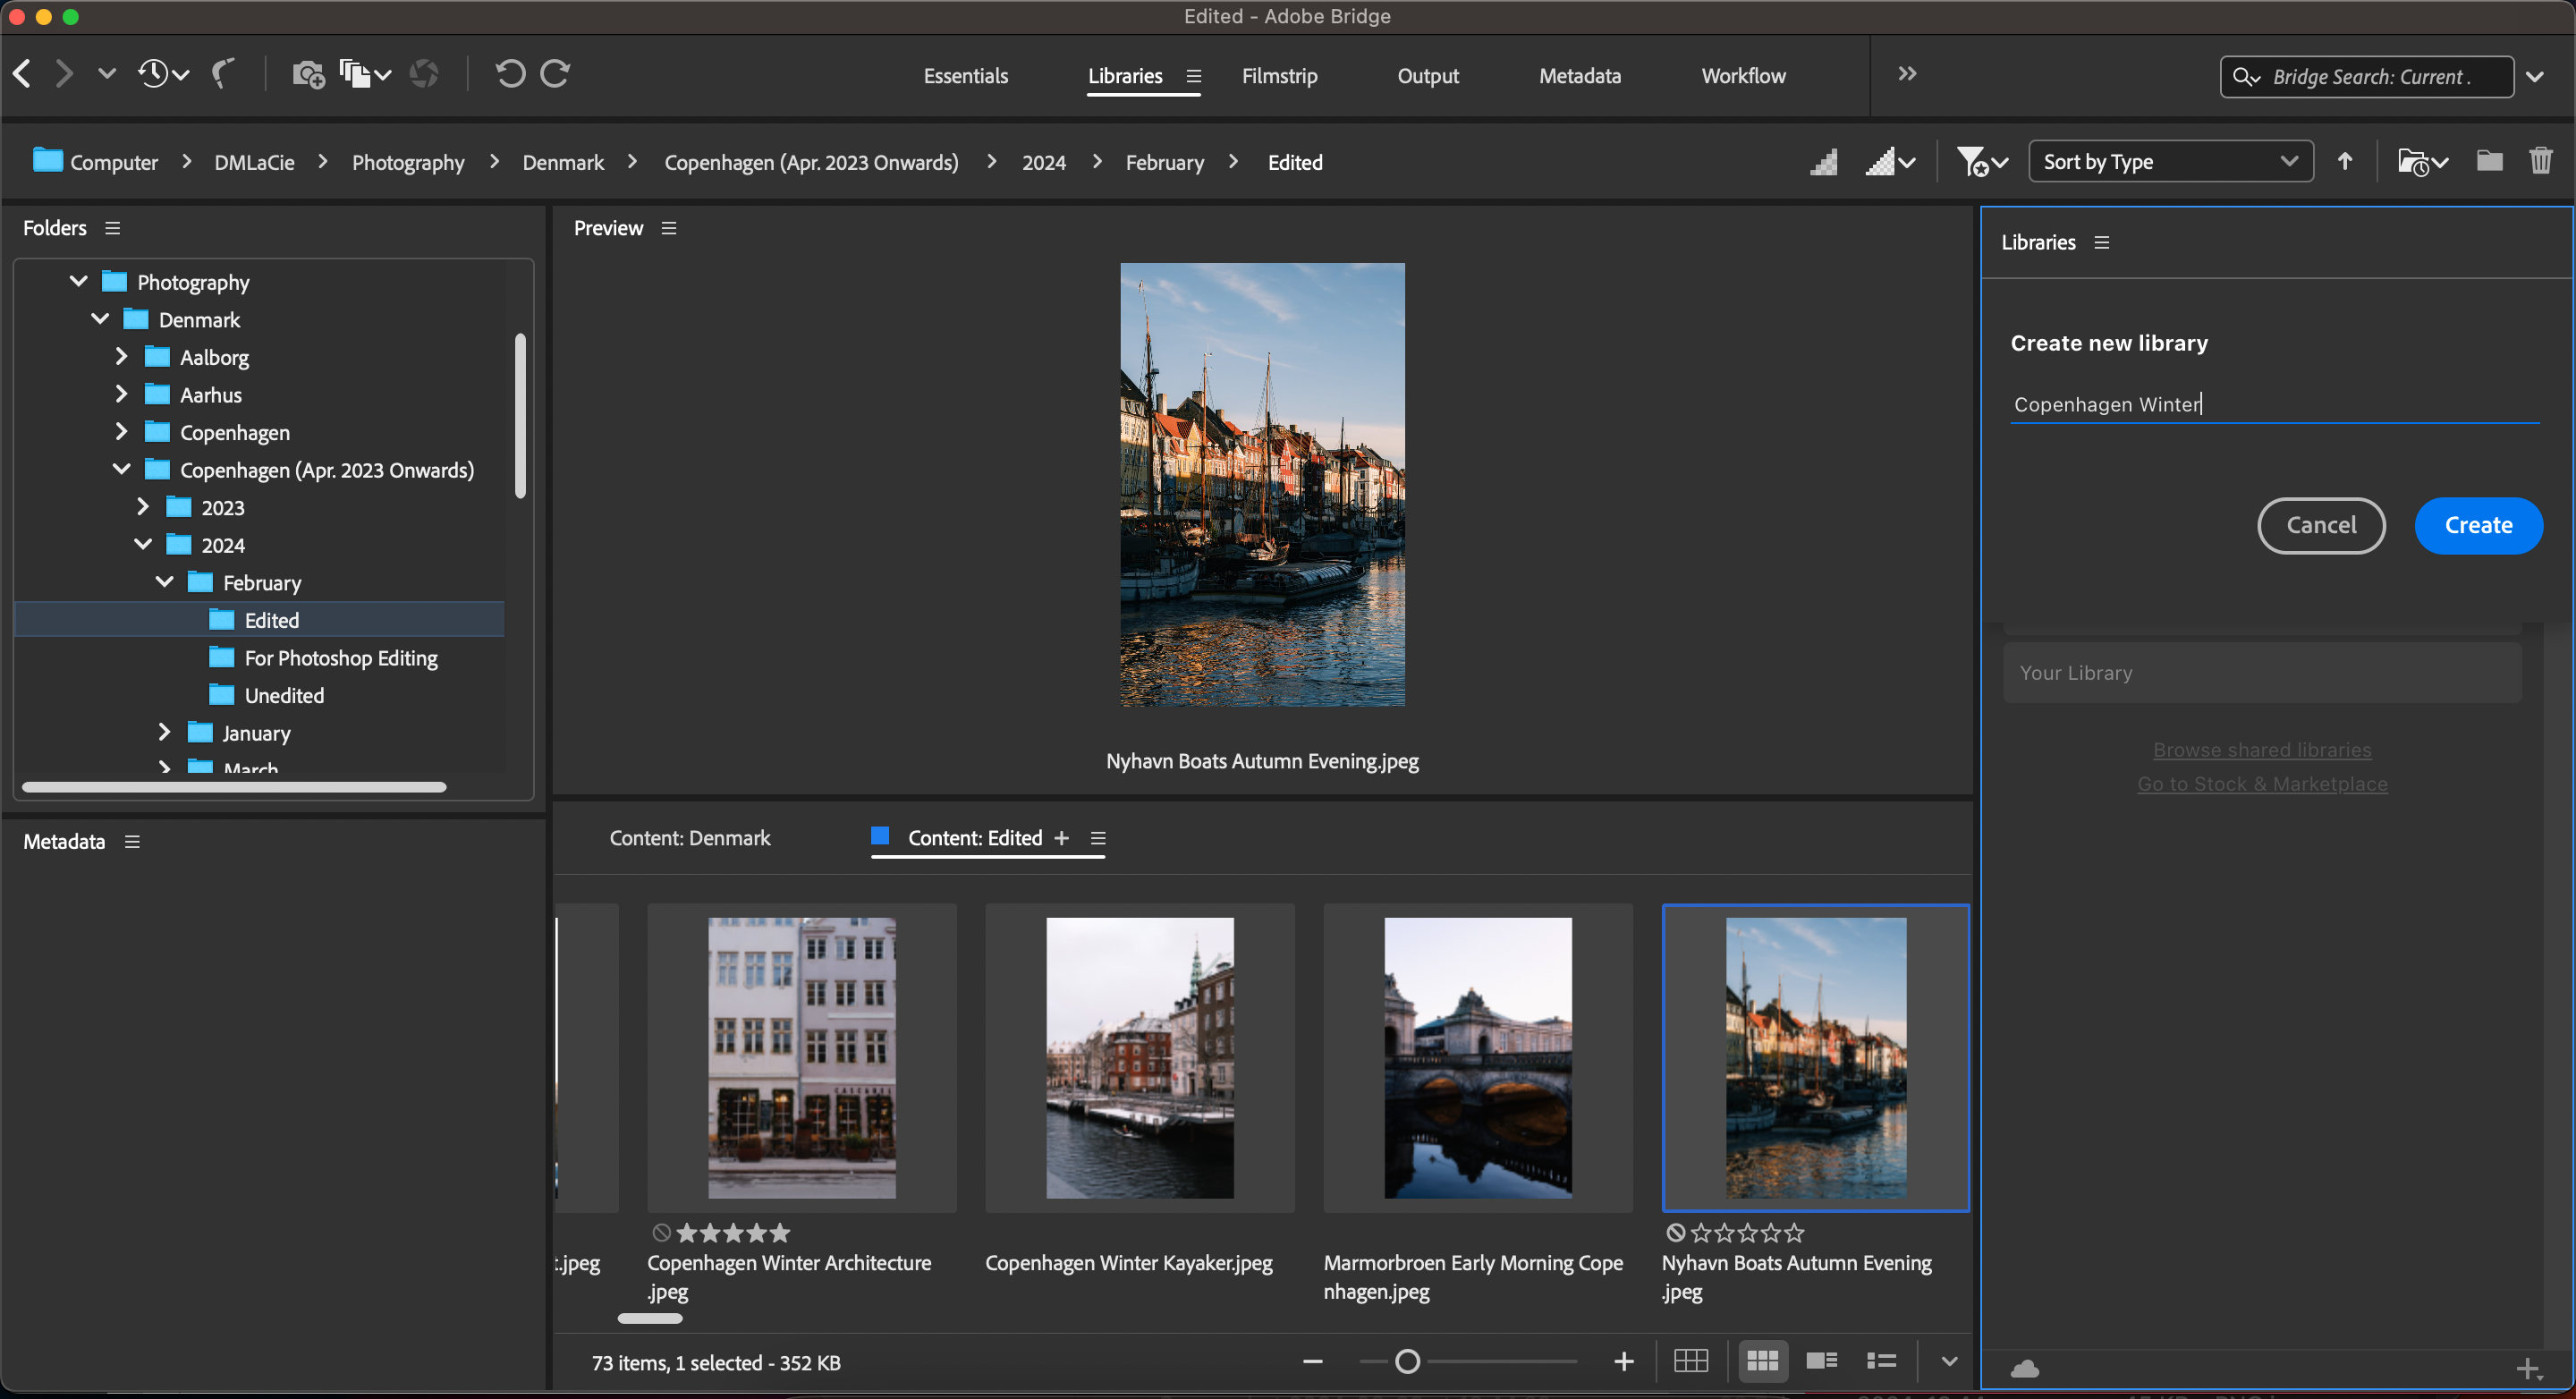The image size is (2576, 1399).
Task: Click the Redo arrow icon
Action: point(556,73)
